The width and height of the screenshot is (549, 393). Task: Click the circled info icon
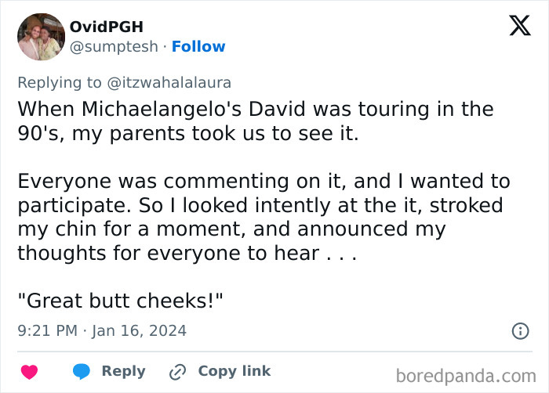pos(520,331)
